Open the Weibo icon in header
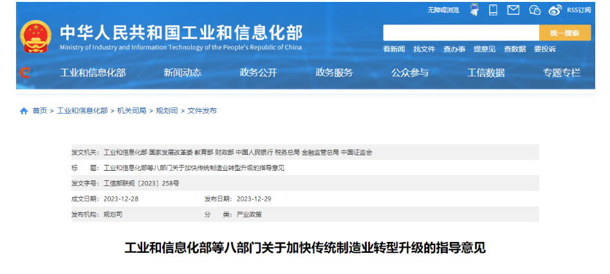The width and height of the screenshot is (610, 274). [555, 10]
